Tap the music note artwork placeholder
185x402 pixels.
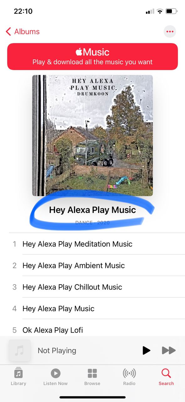(x=20, y=350)
